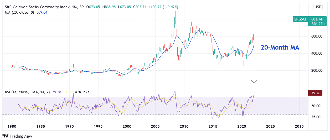
Task: Click the change value +130.72 (+19.42%)
Action: point(163,7)
